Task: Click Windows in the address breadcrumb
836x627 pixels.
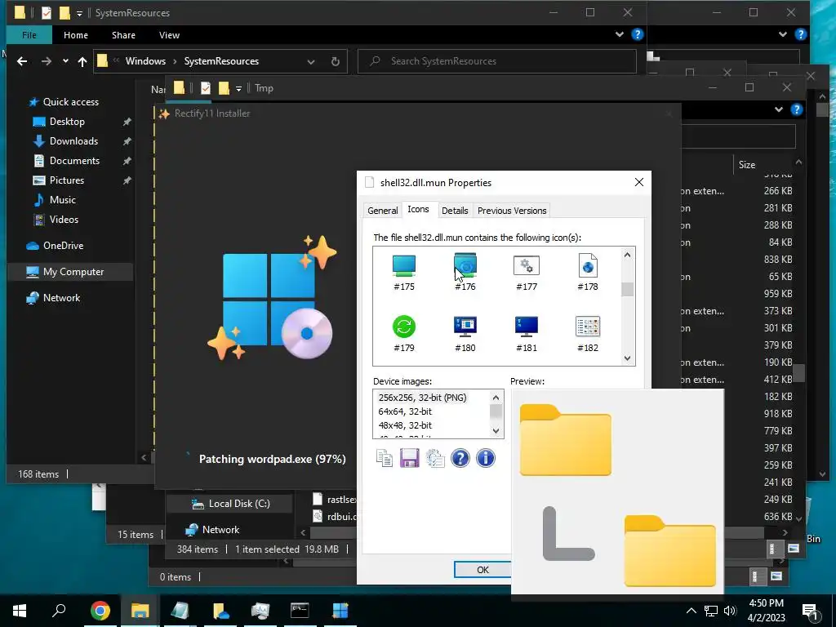Action: [x=145, y=60]
